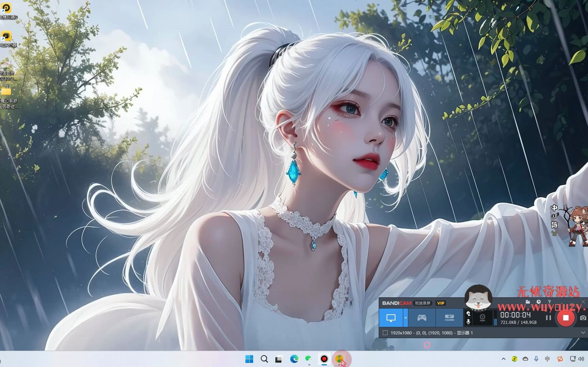This screenshot has width=588, height=367.
Task: Open volume speaker tray icon
Action: click(581, 359)
